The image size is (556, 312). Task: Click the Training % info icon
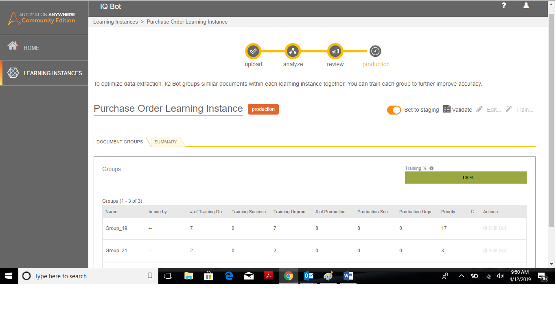pos(431,168)
